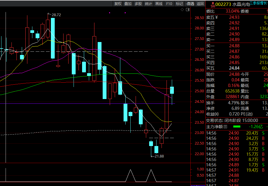Click the stock code 002273
The width and height of the screenshot is (268, 186).
coord(223,4)
